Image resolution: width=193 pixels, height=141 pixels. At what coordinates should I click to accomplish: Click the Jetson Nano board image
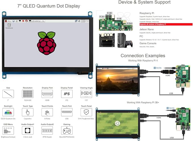click(107, 40)
